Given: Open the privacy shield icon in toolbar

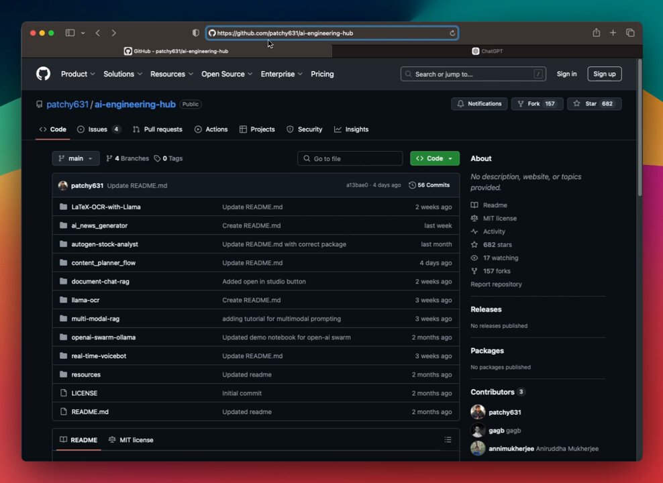Looking at the screenshot, I should point(195,33).
